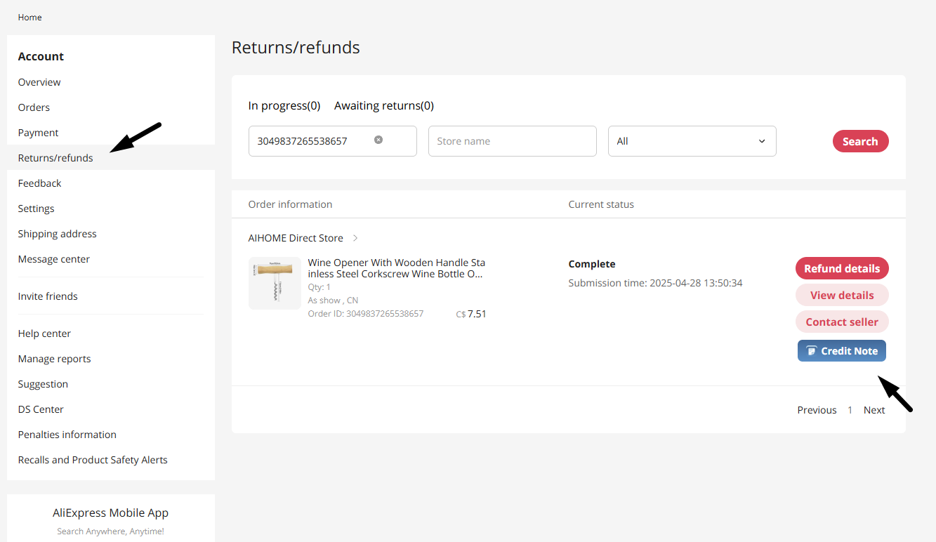Viewport: 936px width, 542px height.
Task: Select the In progress tab
Action: click(x=284, y=105)
